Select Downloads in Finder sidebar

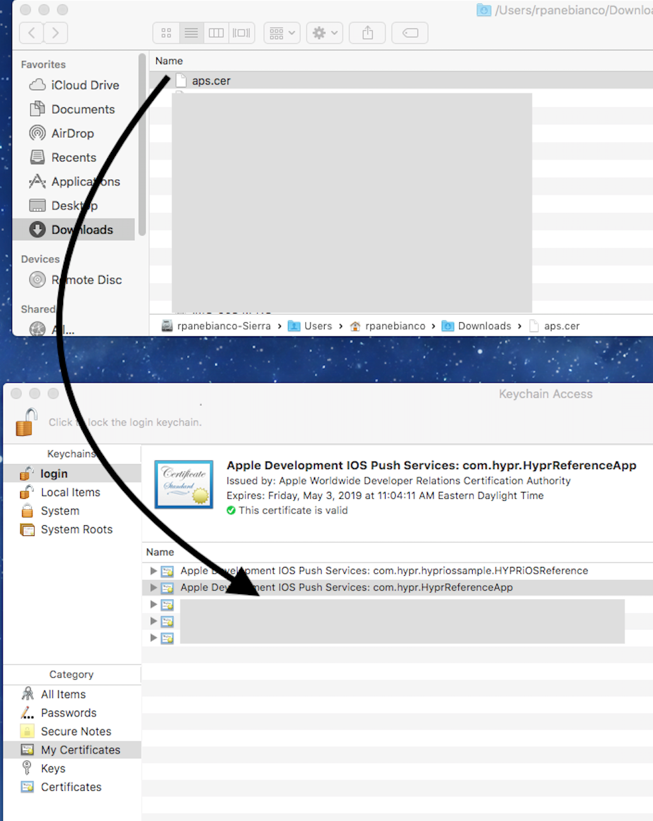point(74,230)
